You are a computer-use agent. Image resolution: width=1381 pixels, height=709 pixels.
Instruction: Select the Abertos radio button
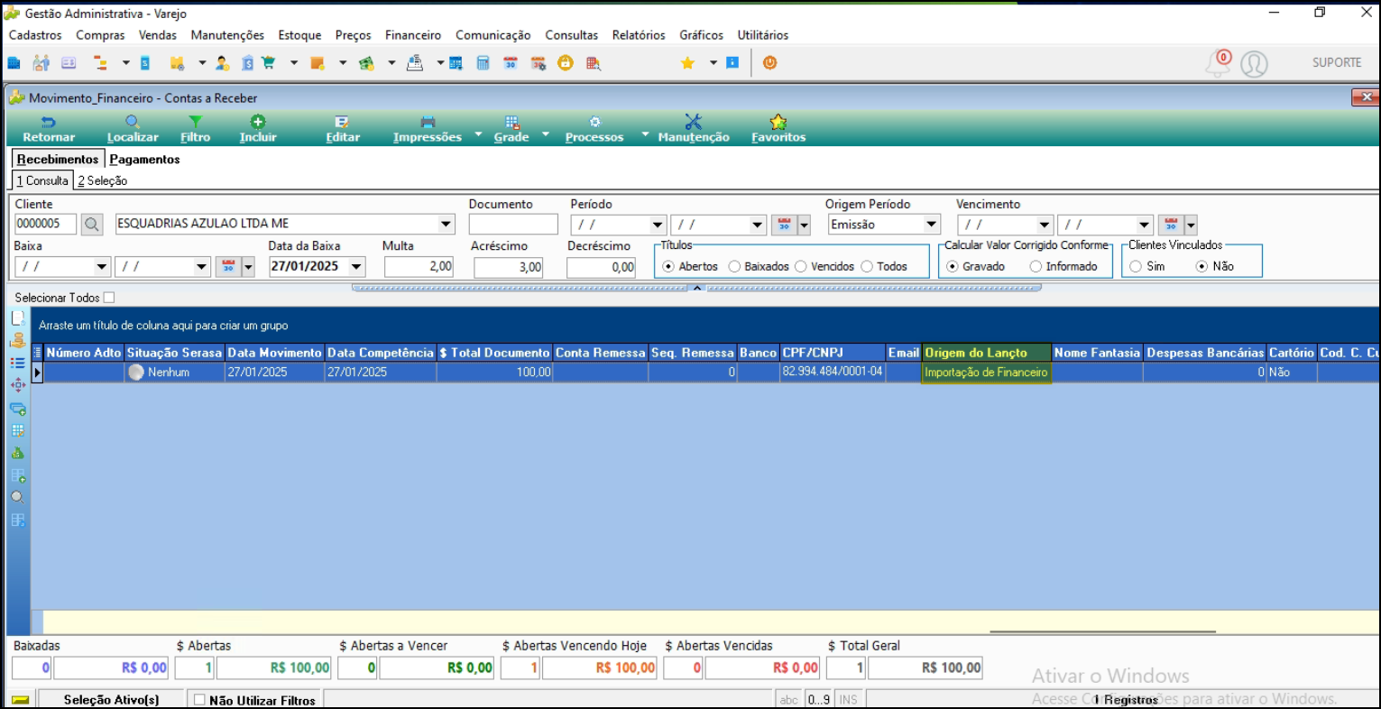(x=667, y=266)
